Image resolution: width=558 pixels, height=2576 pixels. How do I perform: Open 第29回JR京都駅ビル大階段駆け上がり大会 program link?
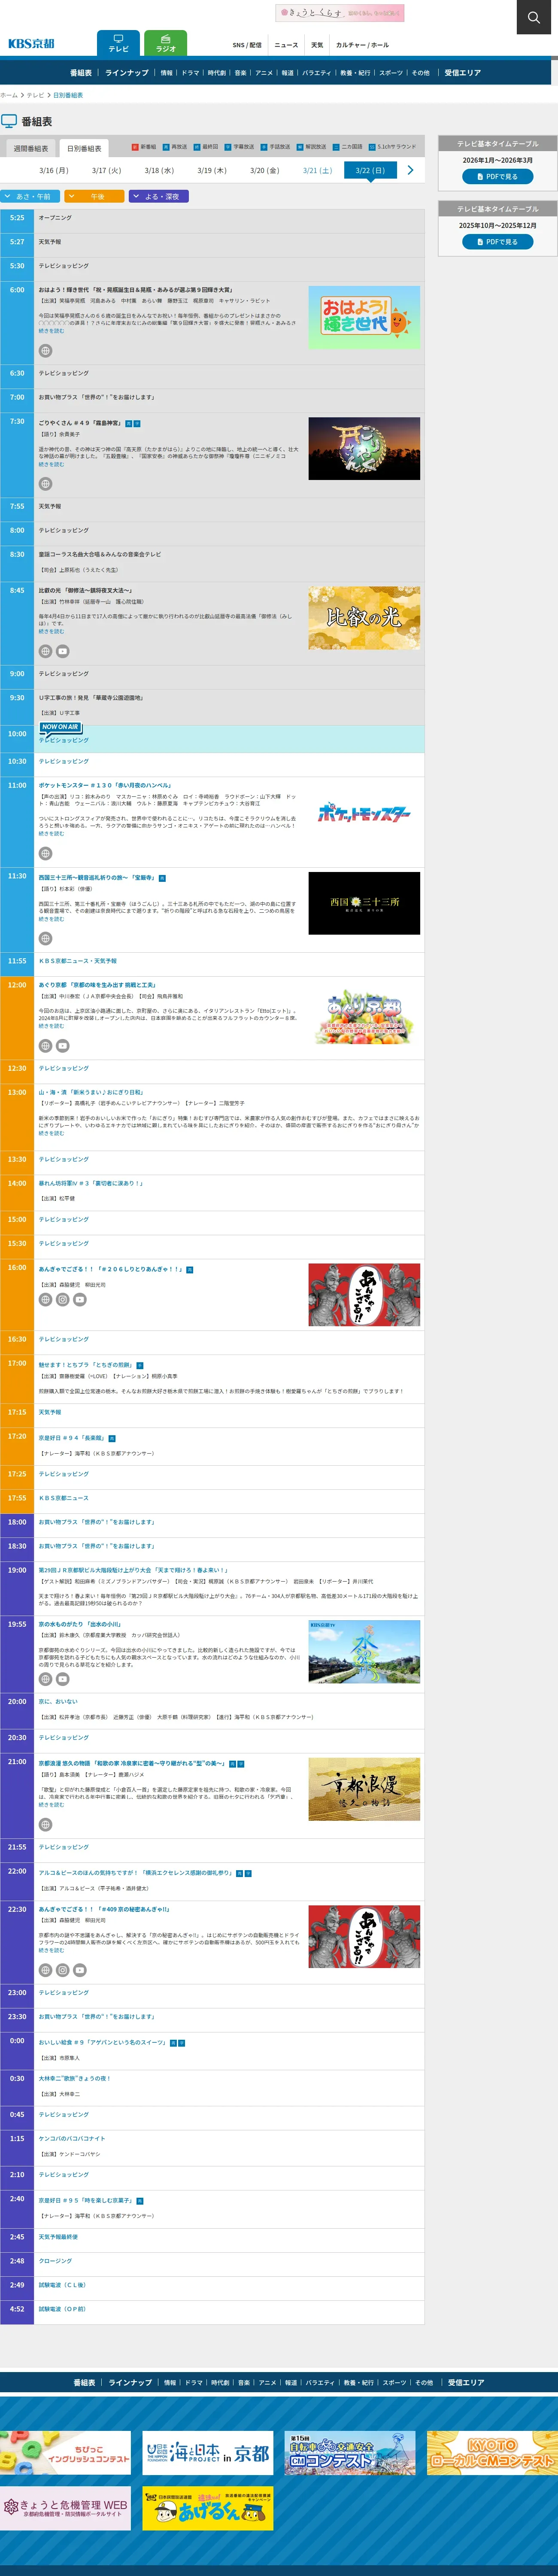pos(133,1569)
